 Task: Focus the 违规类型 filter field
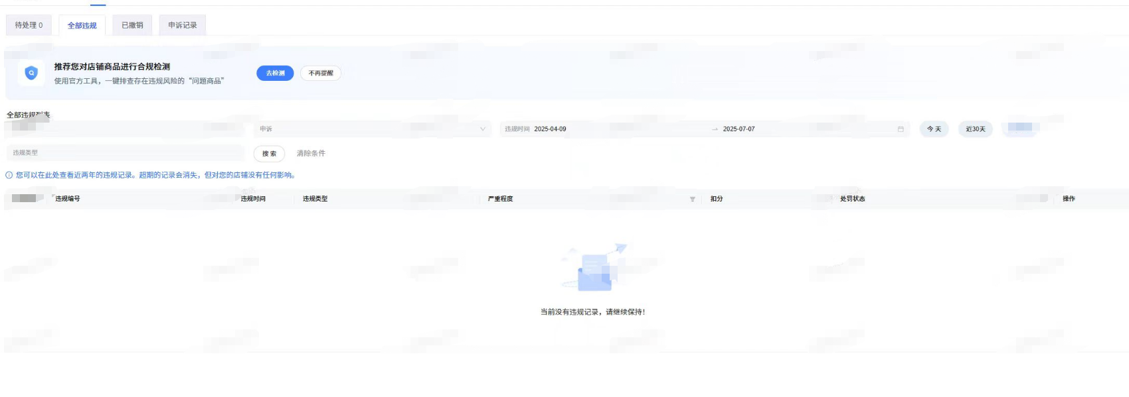pos(125,152)
